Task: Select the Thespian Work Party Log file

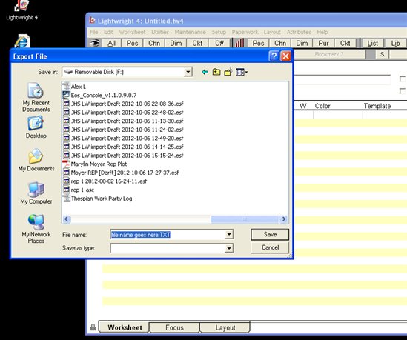Action: pyautogui.click(x=98, y=199)
